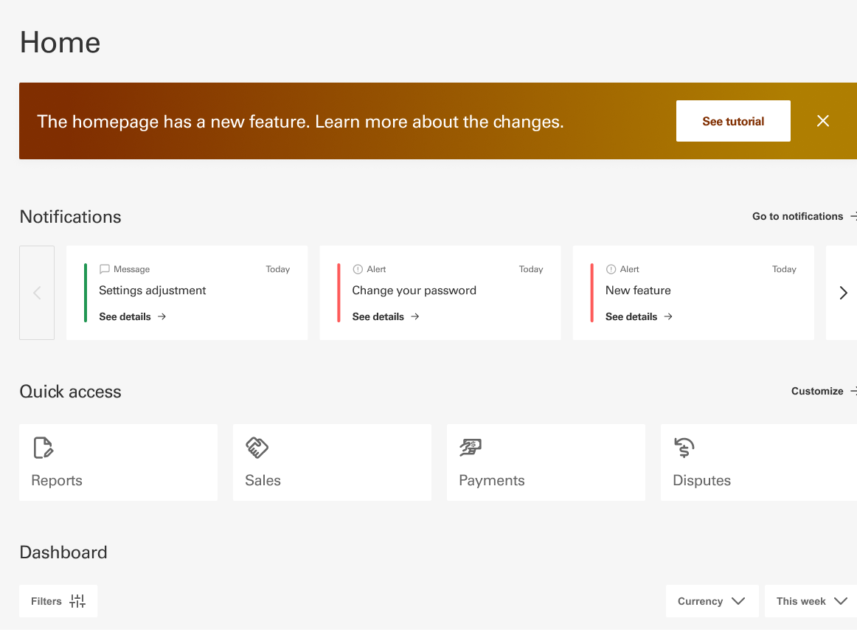The image size is (857, 635).
Task: Dismiss the new feature banner with X
Action: click(823, 121)
